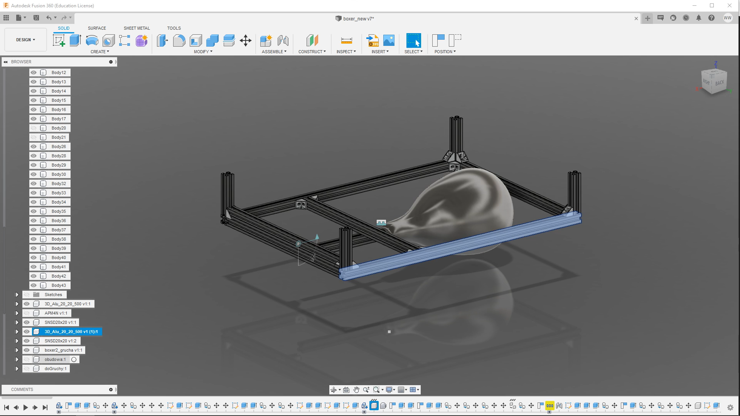740x416 pixels.
Task: Select the Measure tool
Action: (x=347, y=40)
